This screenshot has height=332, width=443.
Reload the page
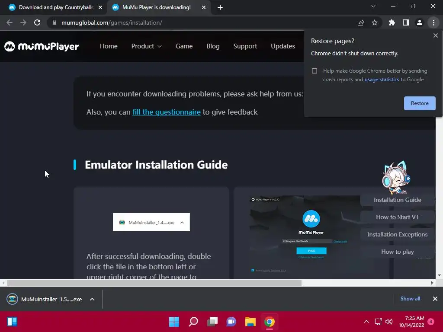(x=37, y=22)
